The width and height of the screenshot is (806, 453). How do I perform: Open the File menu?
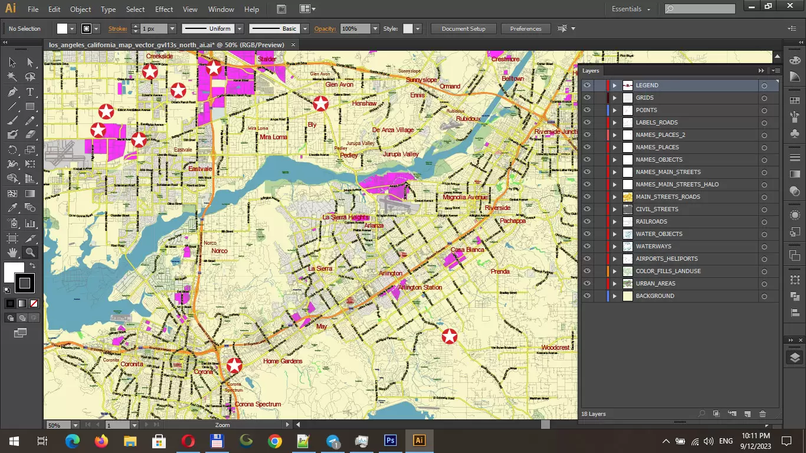(x=33, y=9)
